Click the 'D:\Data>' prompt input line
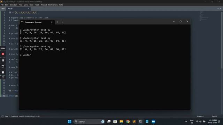This screenshot has height=125, width=223. [25, 55]
